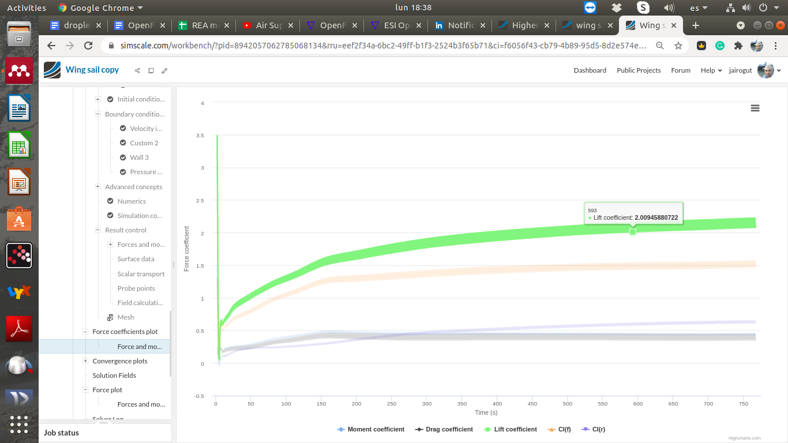Viewport: 788px width, 443px height.
Task: Click the TeamViewer icon in the top bar
Action: (x=590, y=7)
